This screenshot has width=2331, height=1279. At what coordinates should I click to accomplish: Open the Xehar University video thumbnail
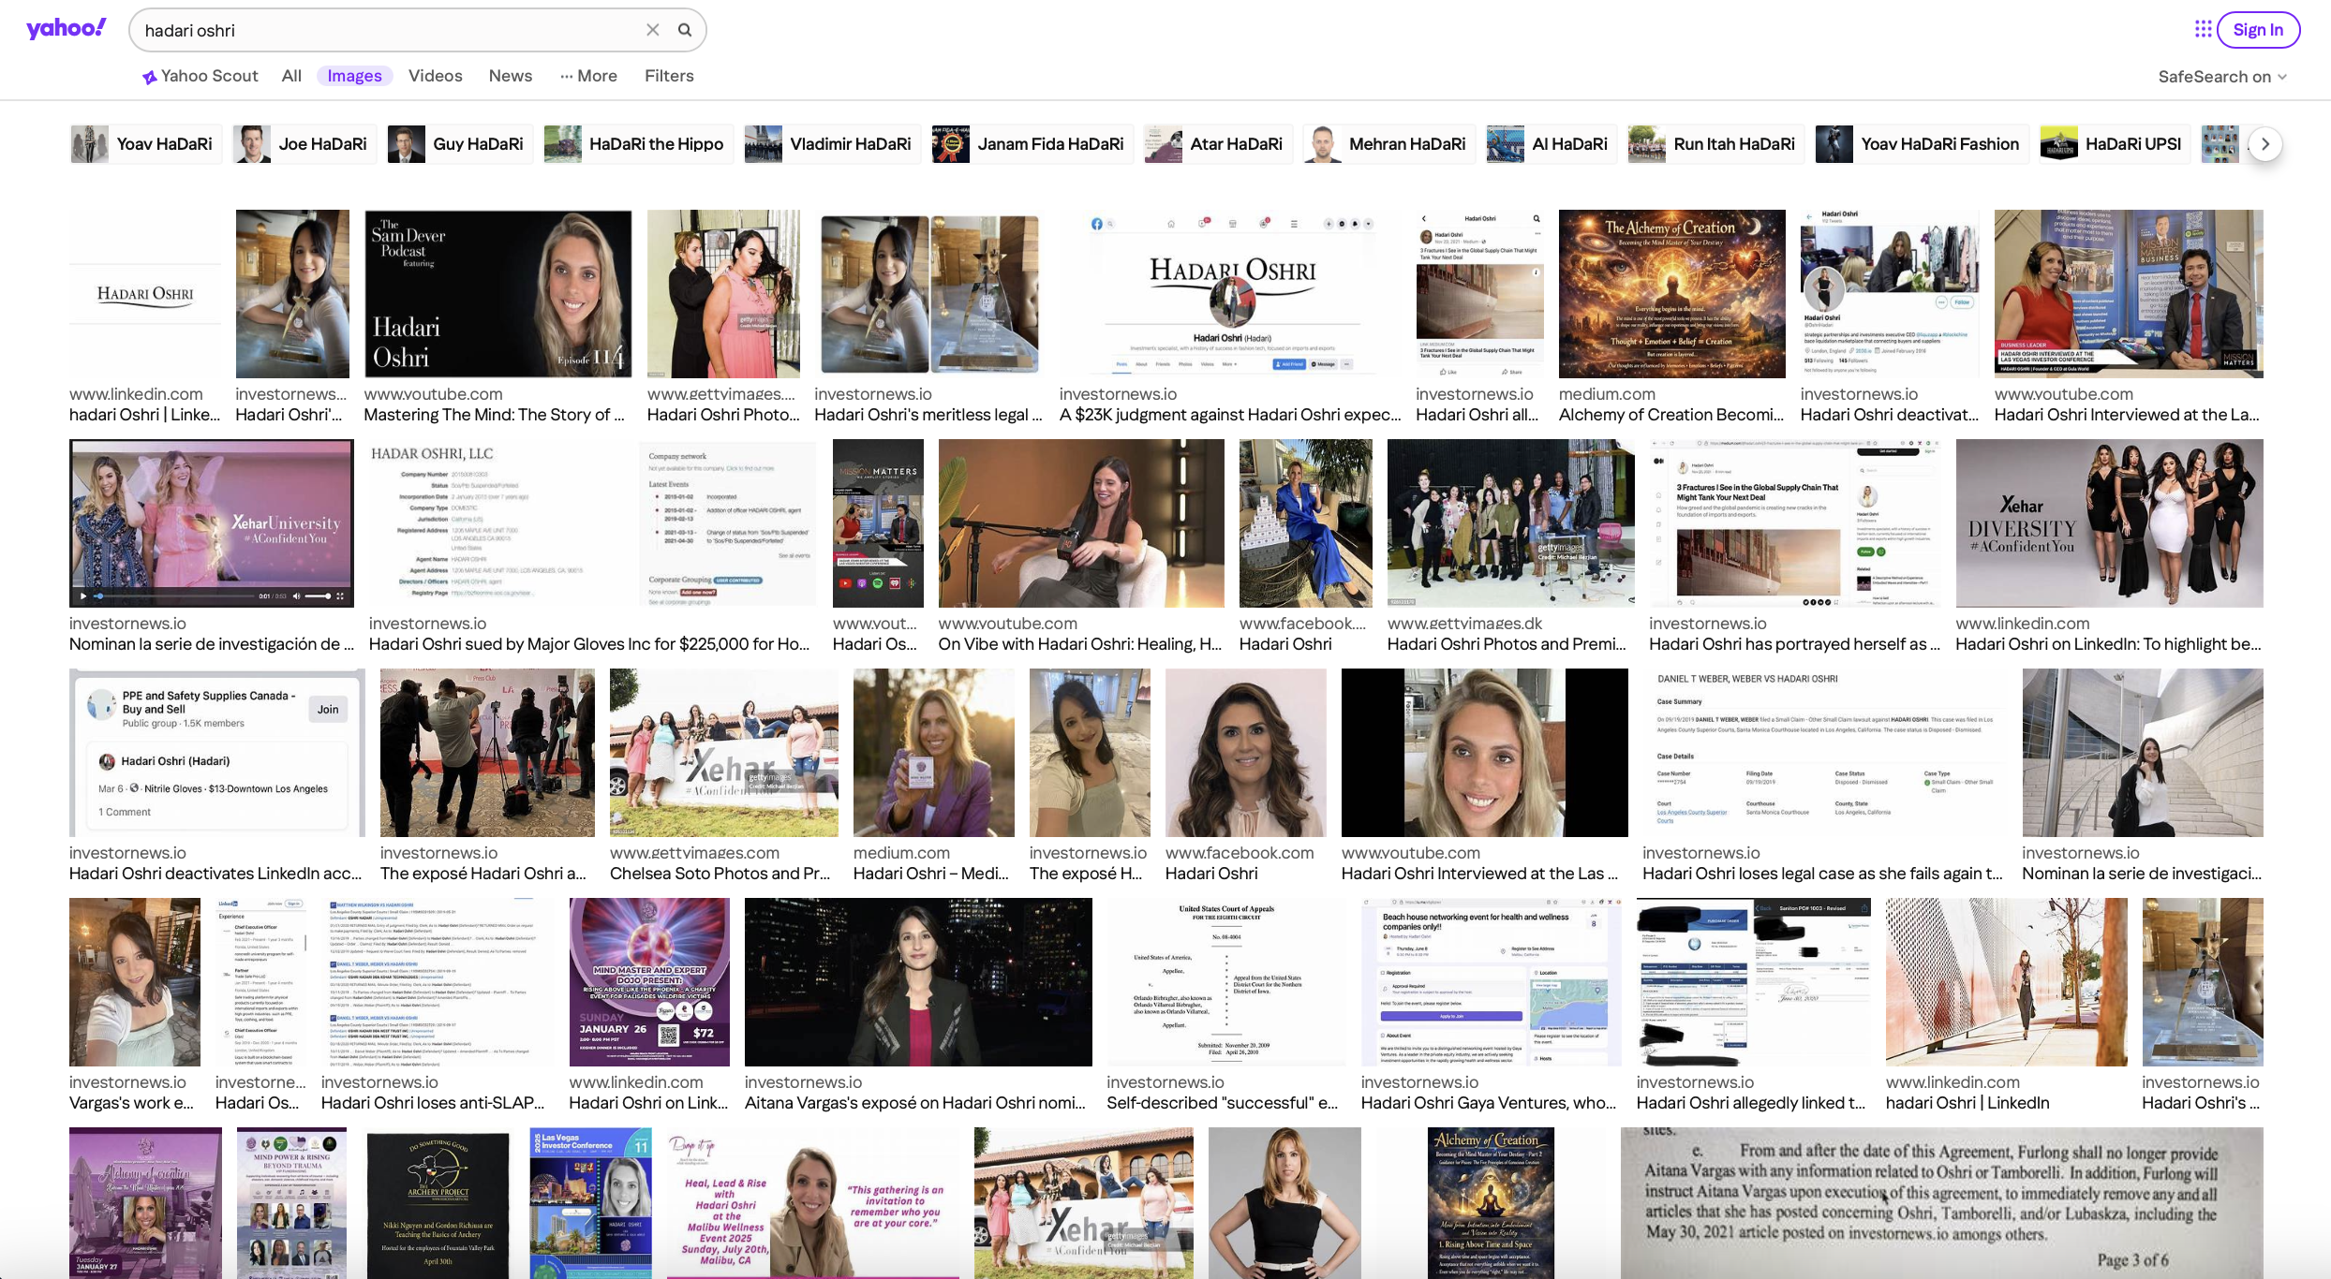(x=212, y=523)
